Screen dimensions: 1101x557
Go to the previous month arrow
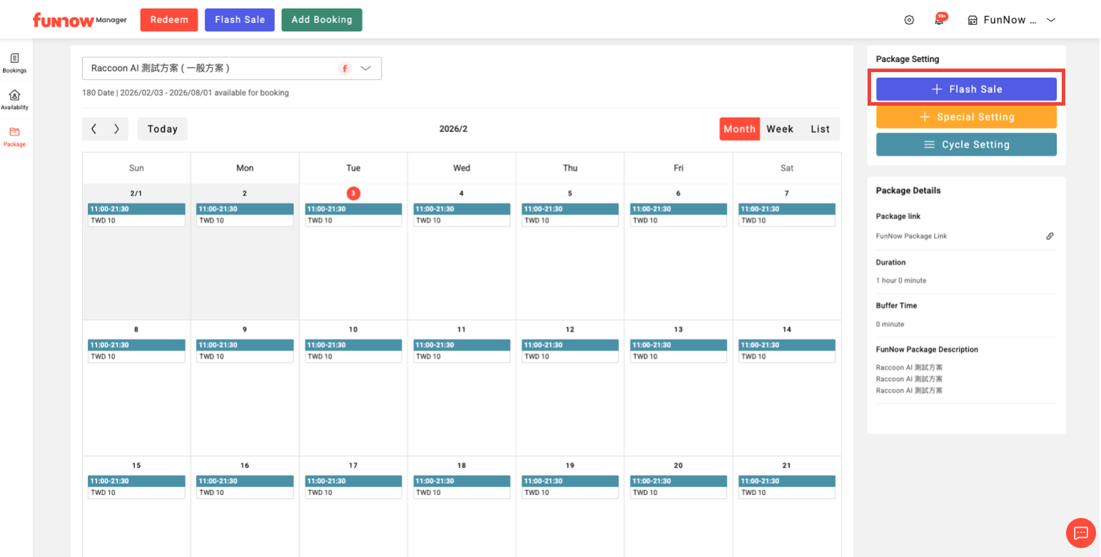[94, 129]
